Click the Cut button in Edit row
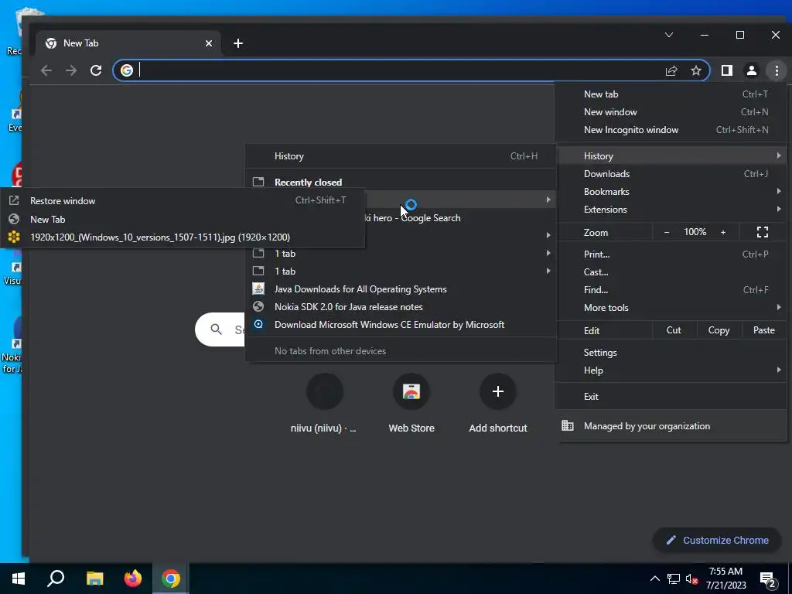This screenshot has height=594, width=792. (674, 330)
